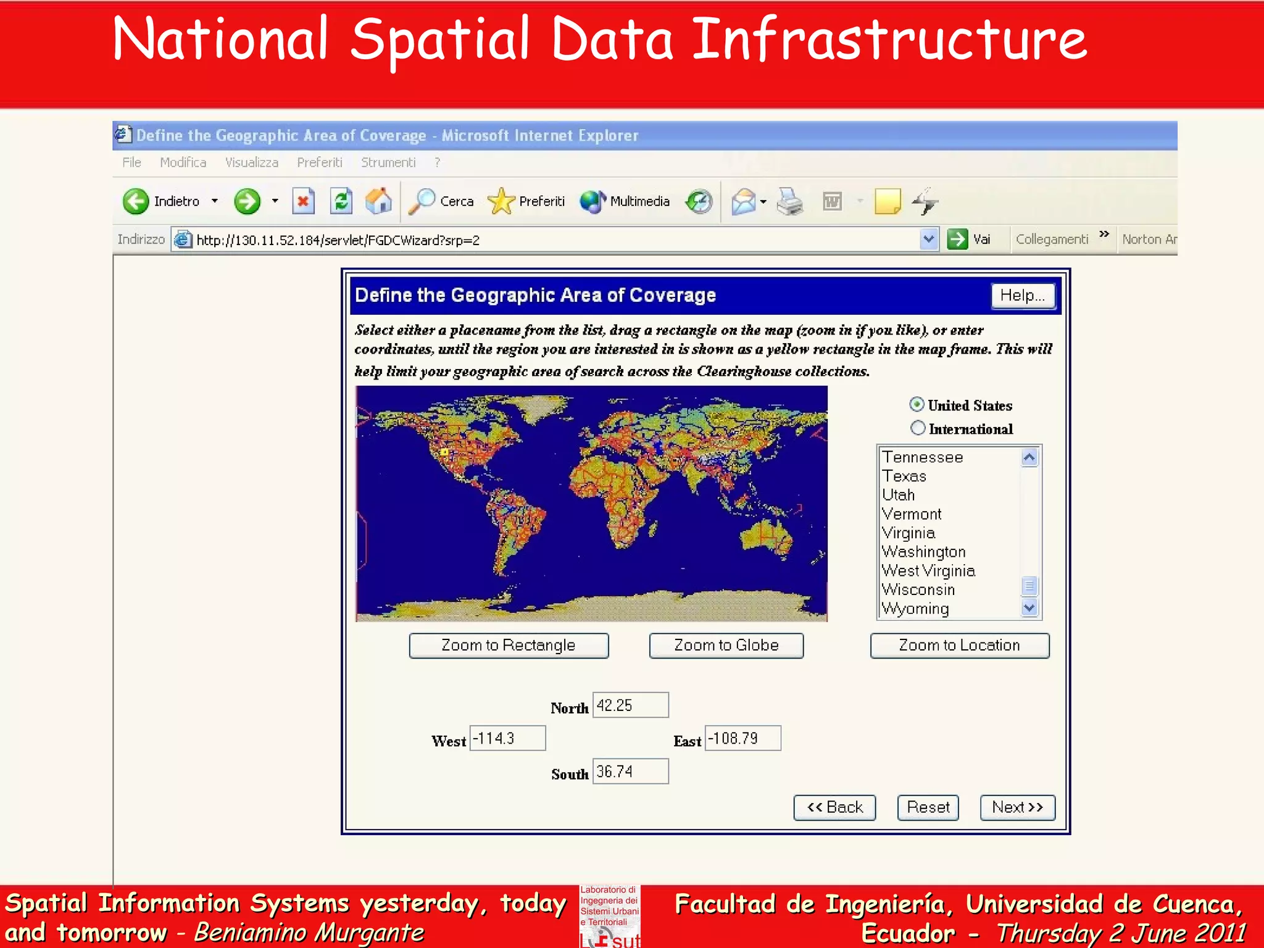Open the Mail envelope icon

[x=744, y=201]
